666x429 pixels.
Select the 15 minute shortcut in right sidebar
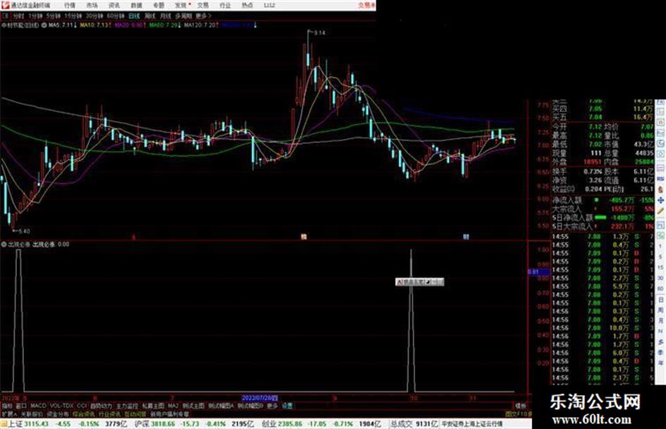click(660, 267)
